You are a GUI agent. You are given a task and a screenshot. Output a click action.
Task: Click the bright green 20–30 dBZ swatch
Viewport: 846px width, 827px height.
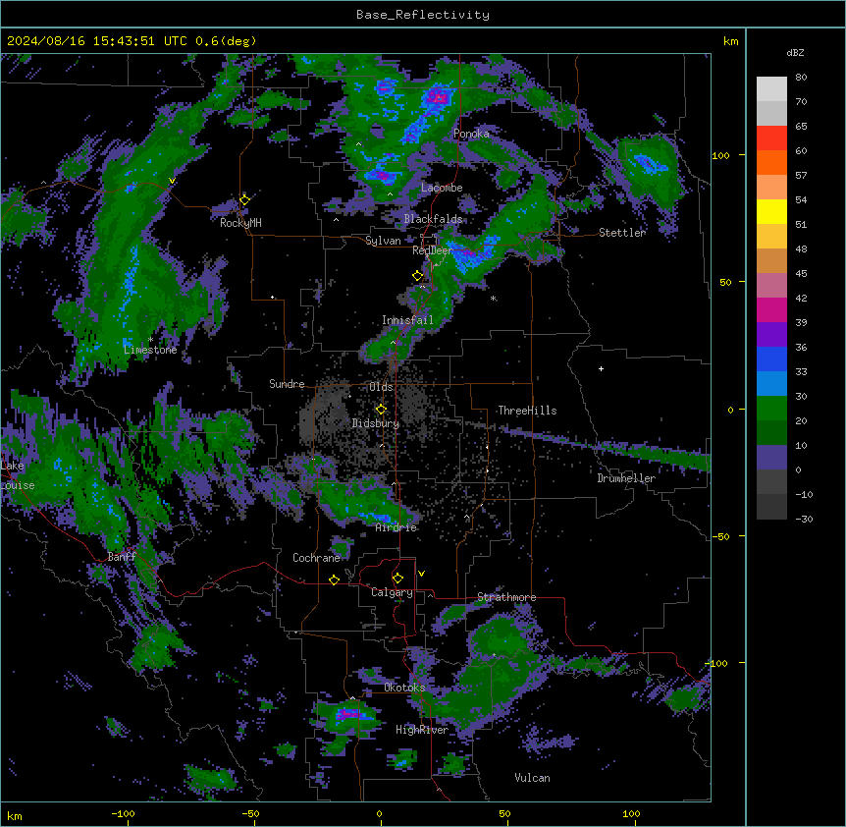click(771, 409)
